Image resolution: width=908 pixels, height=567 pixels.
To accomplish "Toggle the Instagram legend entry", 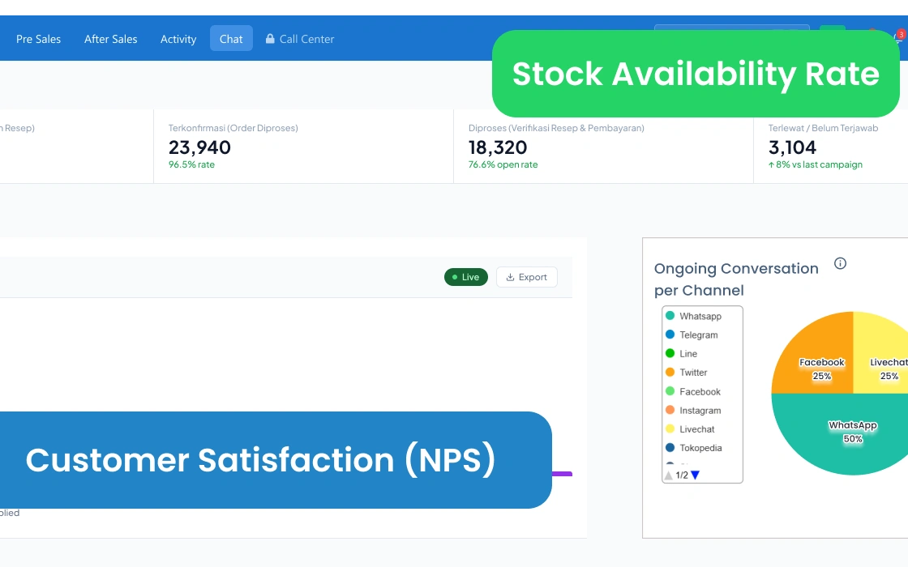I will pyautogui.click(x=693, y=410).
